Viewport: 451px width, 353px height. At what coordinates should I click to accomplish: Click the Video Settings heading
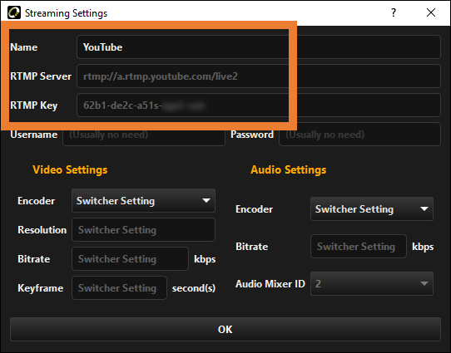70,169
